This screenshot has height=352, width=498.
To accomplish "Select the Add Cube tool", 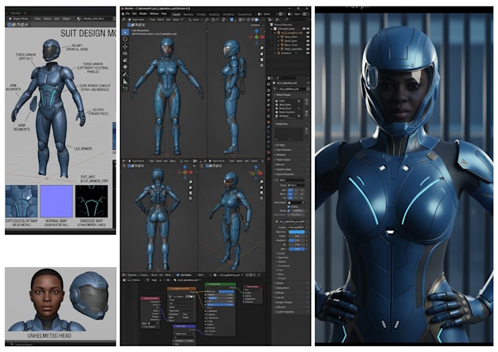I will 125,89.
